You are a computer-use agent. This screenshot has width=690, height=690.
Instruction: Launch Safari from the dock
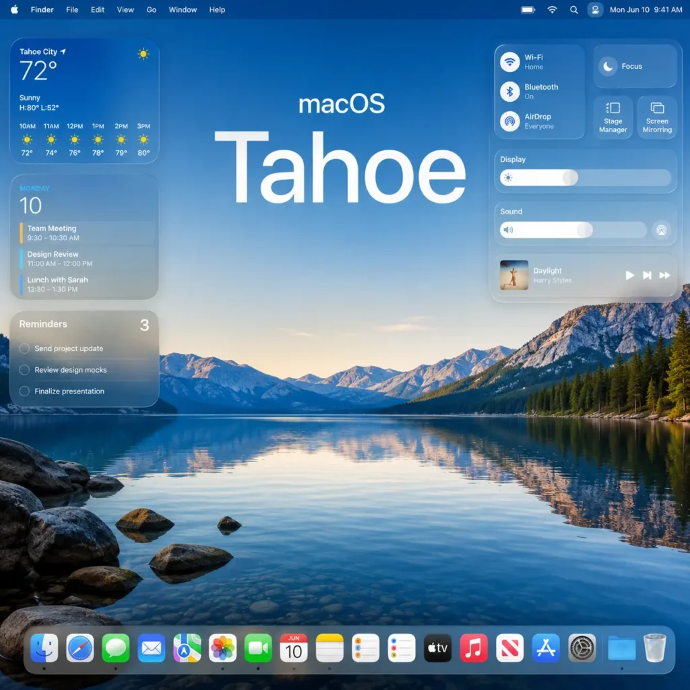[x=80, y=648]
